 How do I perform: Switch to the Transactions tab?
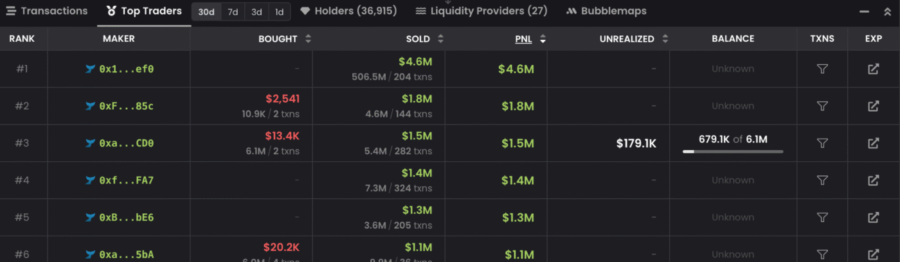[x=47, y=12]
